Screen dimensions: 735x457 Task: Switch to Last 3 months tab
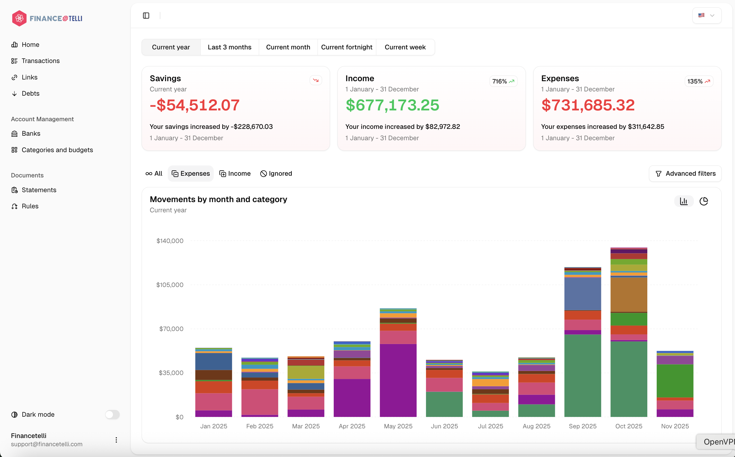(229, 47)
